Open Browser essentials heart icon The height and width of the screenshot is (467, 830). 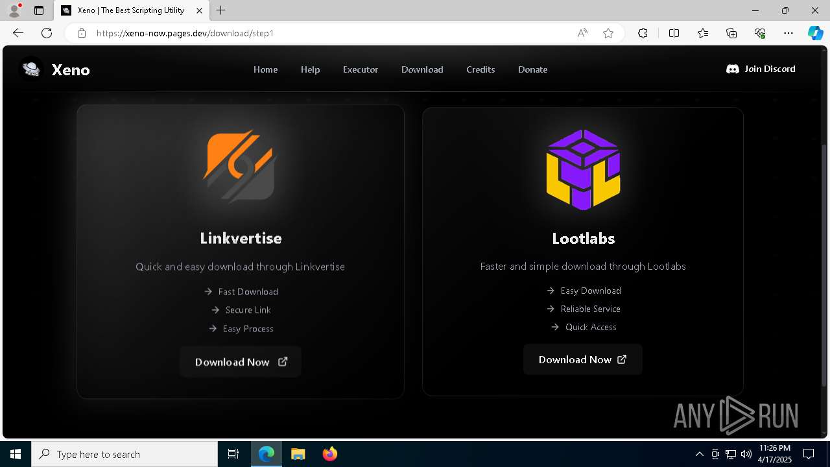(x=760, y=33)
